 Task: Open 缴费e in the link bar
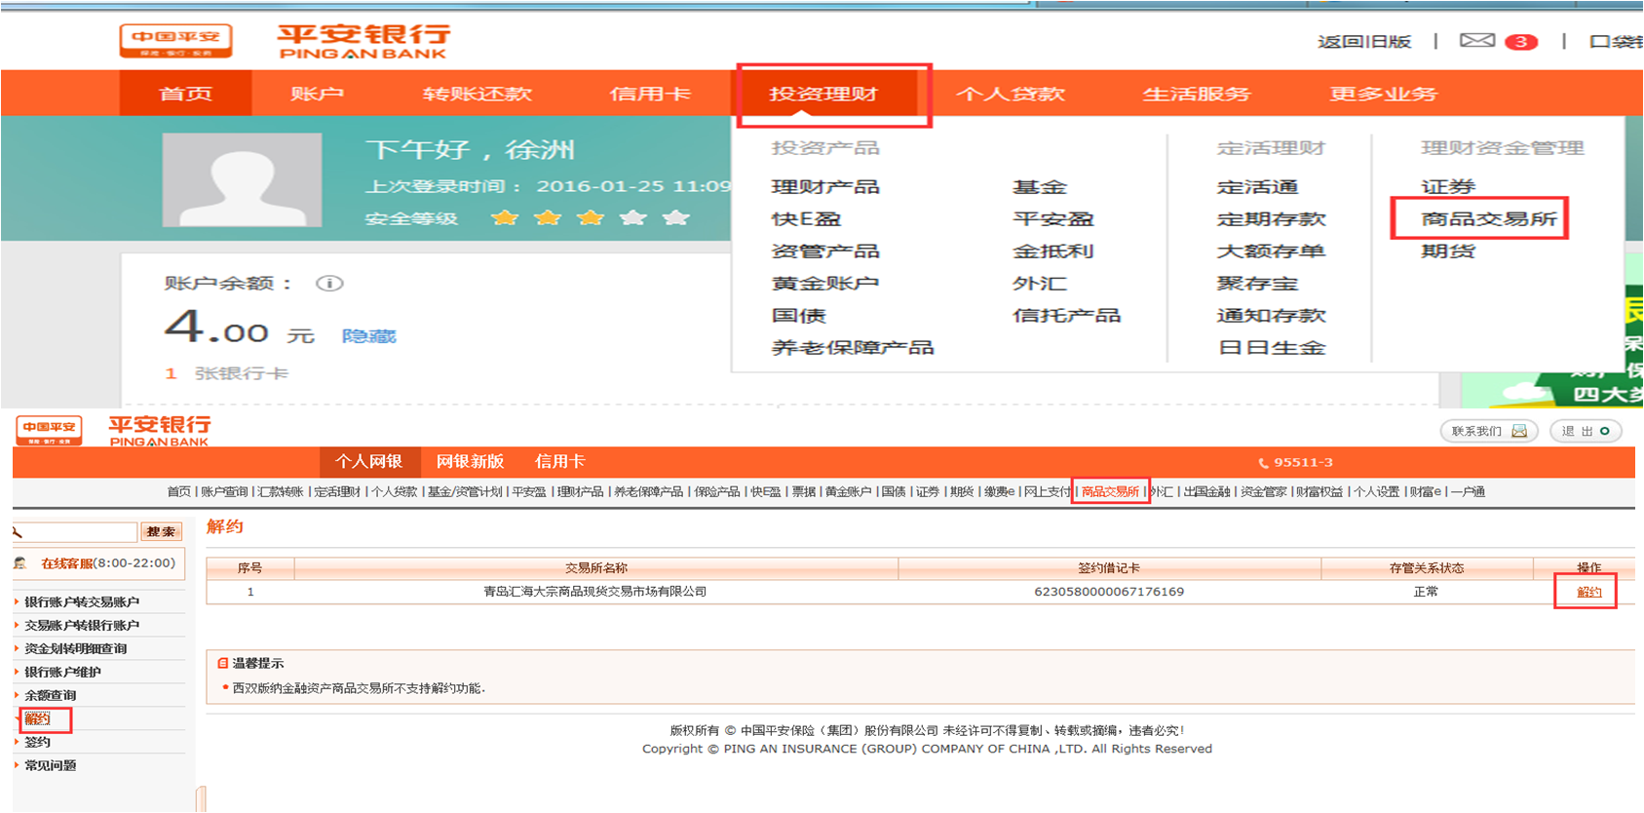999,491
